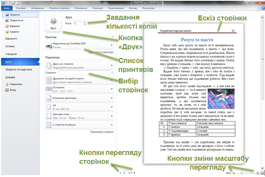Click into the Сторінки page range field
This screenshot has width=265, height=177.
click(84, 73)
